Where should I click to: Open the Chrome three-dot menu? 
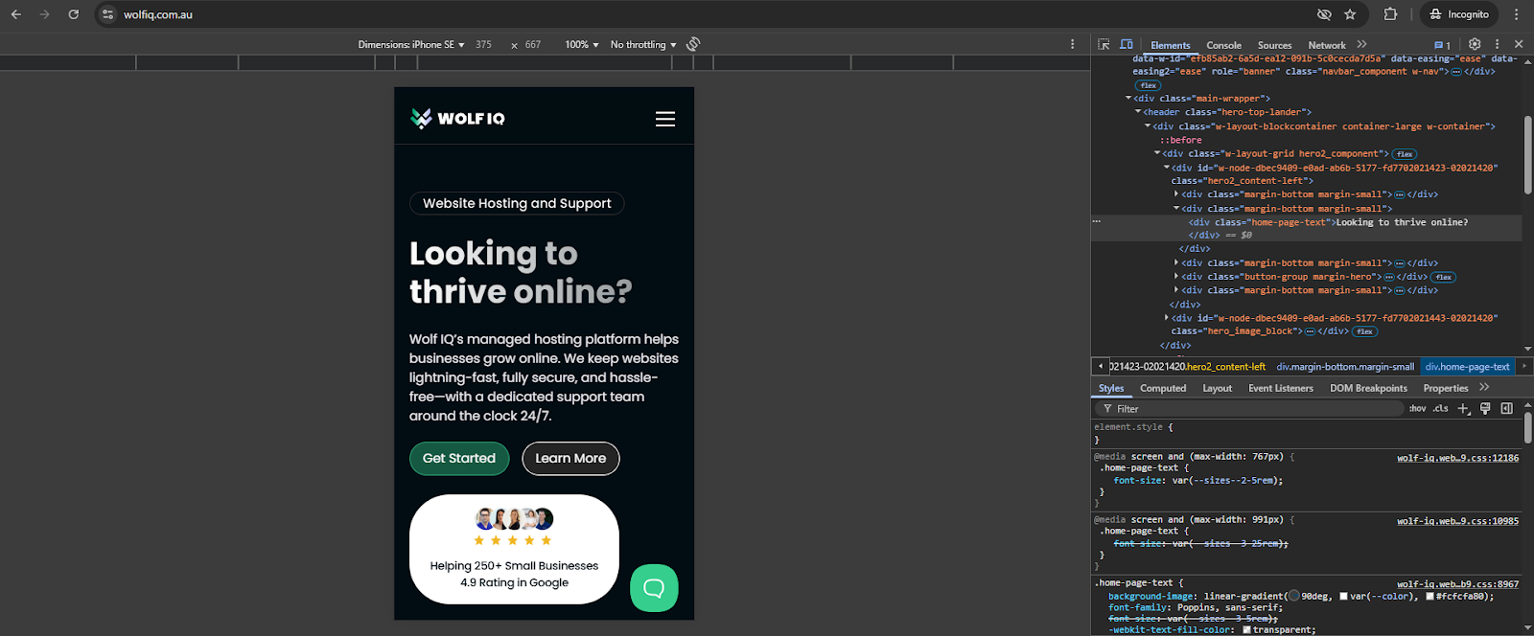click(1516, 14)
